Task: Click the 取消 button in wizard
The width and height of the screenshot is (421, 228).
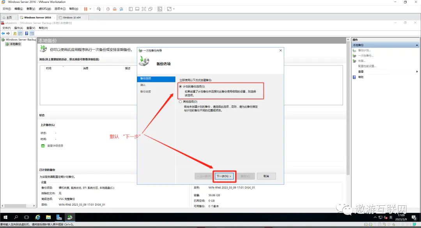Action: coord(266,176)
